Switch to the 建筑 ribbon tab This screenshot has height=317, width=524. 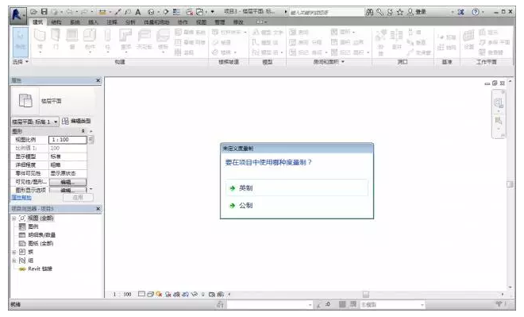click(38, 22)
